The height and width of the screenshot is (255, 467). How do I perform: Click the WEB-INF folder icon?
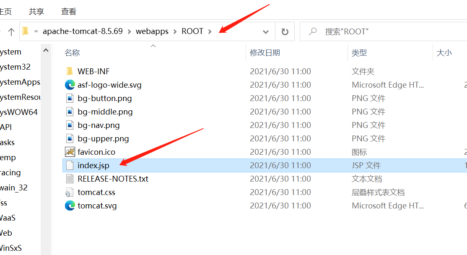(x=70, y=71)
